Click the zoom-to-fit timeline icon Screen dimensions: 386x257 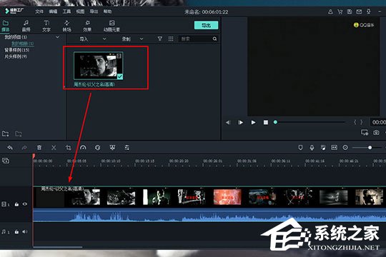[334, 148]
